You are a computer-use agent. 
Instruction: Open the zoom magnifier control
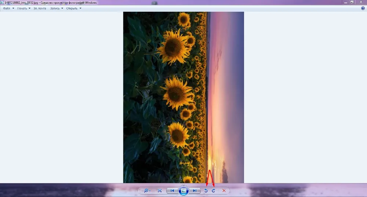147,191
